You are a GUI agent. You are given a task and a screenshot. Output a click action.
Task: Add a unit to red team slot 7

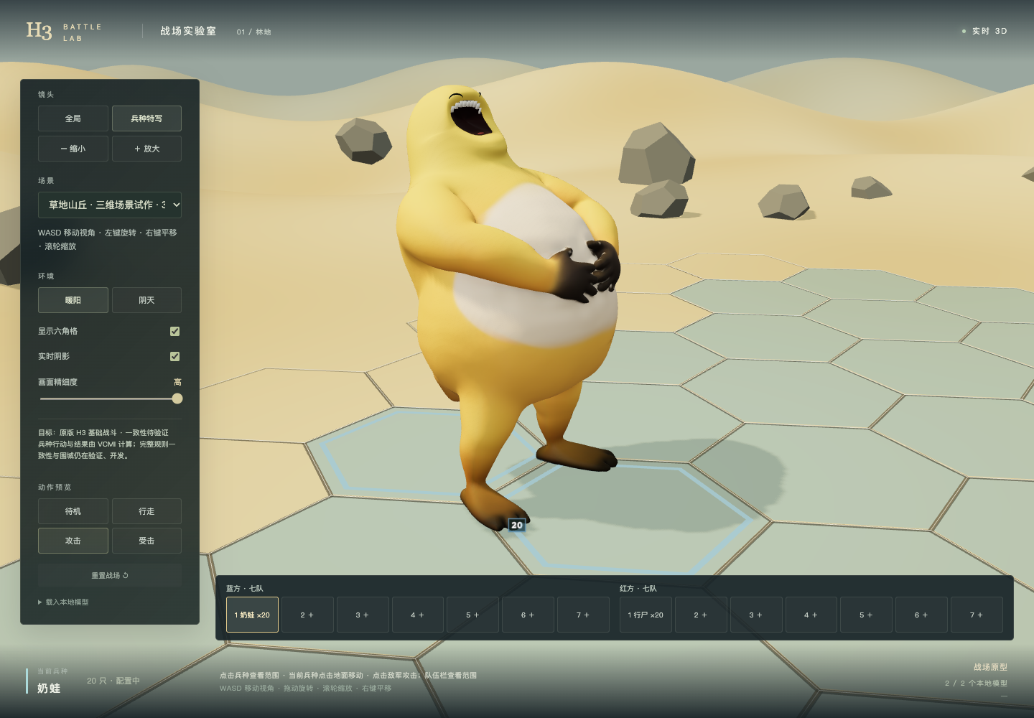977,615
